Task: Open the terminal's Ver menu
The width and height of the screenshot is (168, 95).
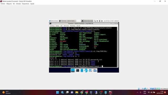Action: coord(61,26)
